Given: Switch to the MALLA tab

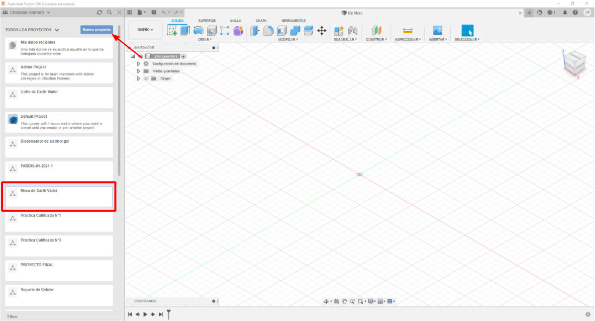Looking at the screenshot, I should click(236, 21).
